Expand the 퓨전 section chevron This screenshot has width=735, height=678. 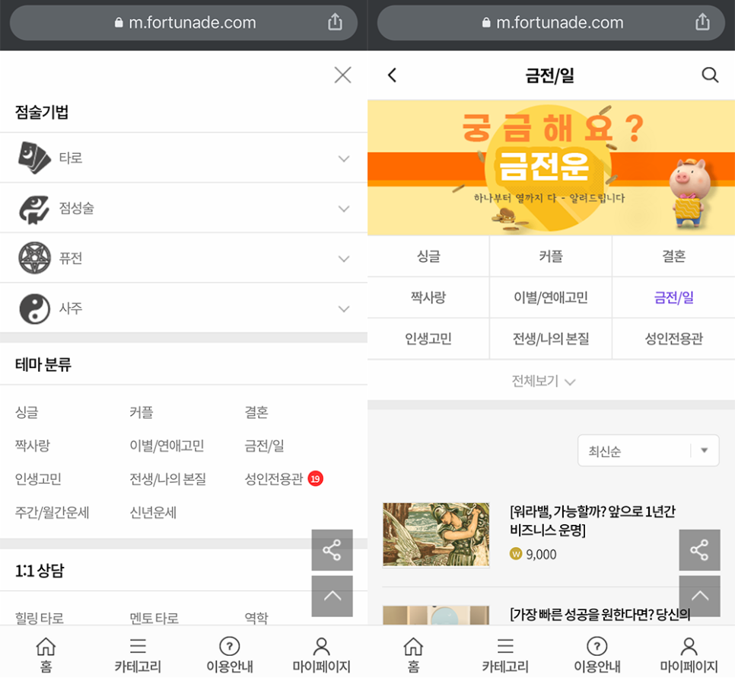click(x=344, y=259)
